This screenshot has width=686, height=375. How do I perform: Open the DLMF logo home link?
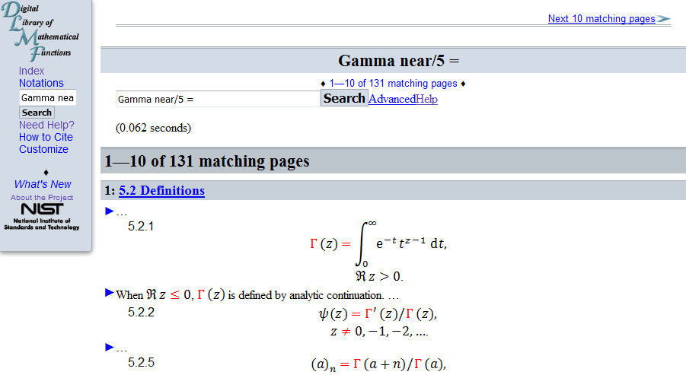click(40, 31)
